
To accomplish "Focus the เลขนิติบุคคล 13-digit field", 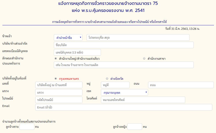I will pos(77,52).
